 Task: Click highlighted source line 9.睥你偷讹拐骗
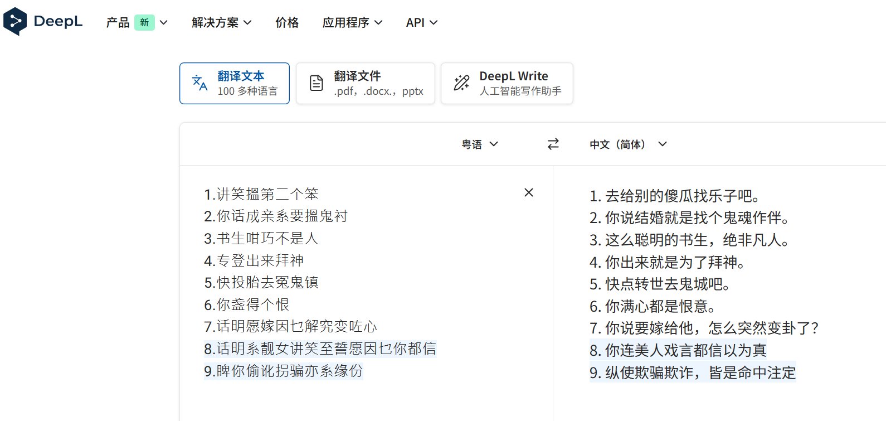point(283,370)
